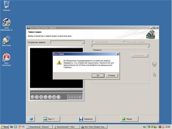This screenshot has width=172, height=129.
Task: Click the 00:00:00.00 timecode field
Action: (x=73, y=97)
